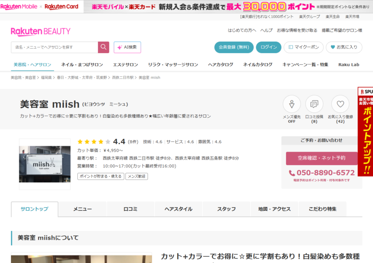Click the Rakuten BEAUTY logo
Viewport: 373px width, 263px height.
coord(41,32)
